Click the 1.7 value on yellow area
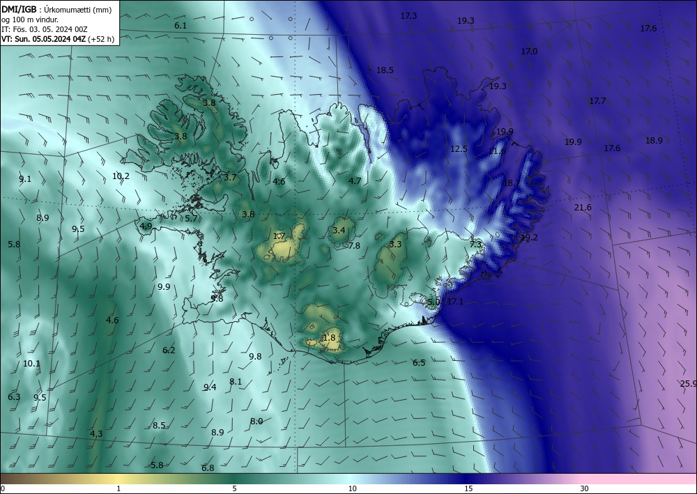The image size is (697, 494). coord(279,236)
